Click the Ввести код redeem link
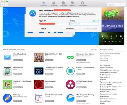This screenshot has width=127, height=105. coord(104,58)
